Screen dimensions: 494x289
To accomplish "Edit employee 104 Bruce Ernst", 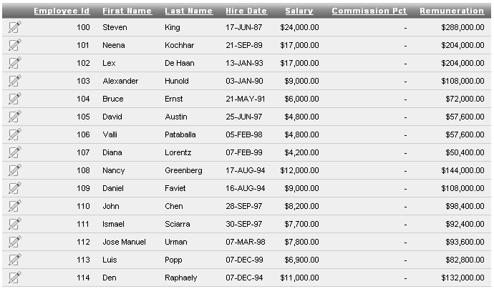I will click(15, 99).
